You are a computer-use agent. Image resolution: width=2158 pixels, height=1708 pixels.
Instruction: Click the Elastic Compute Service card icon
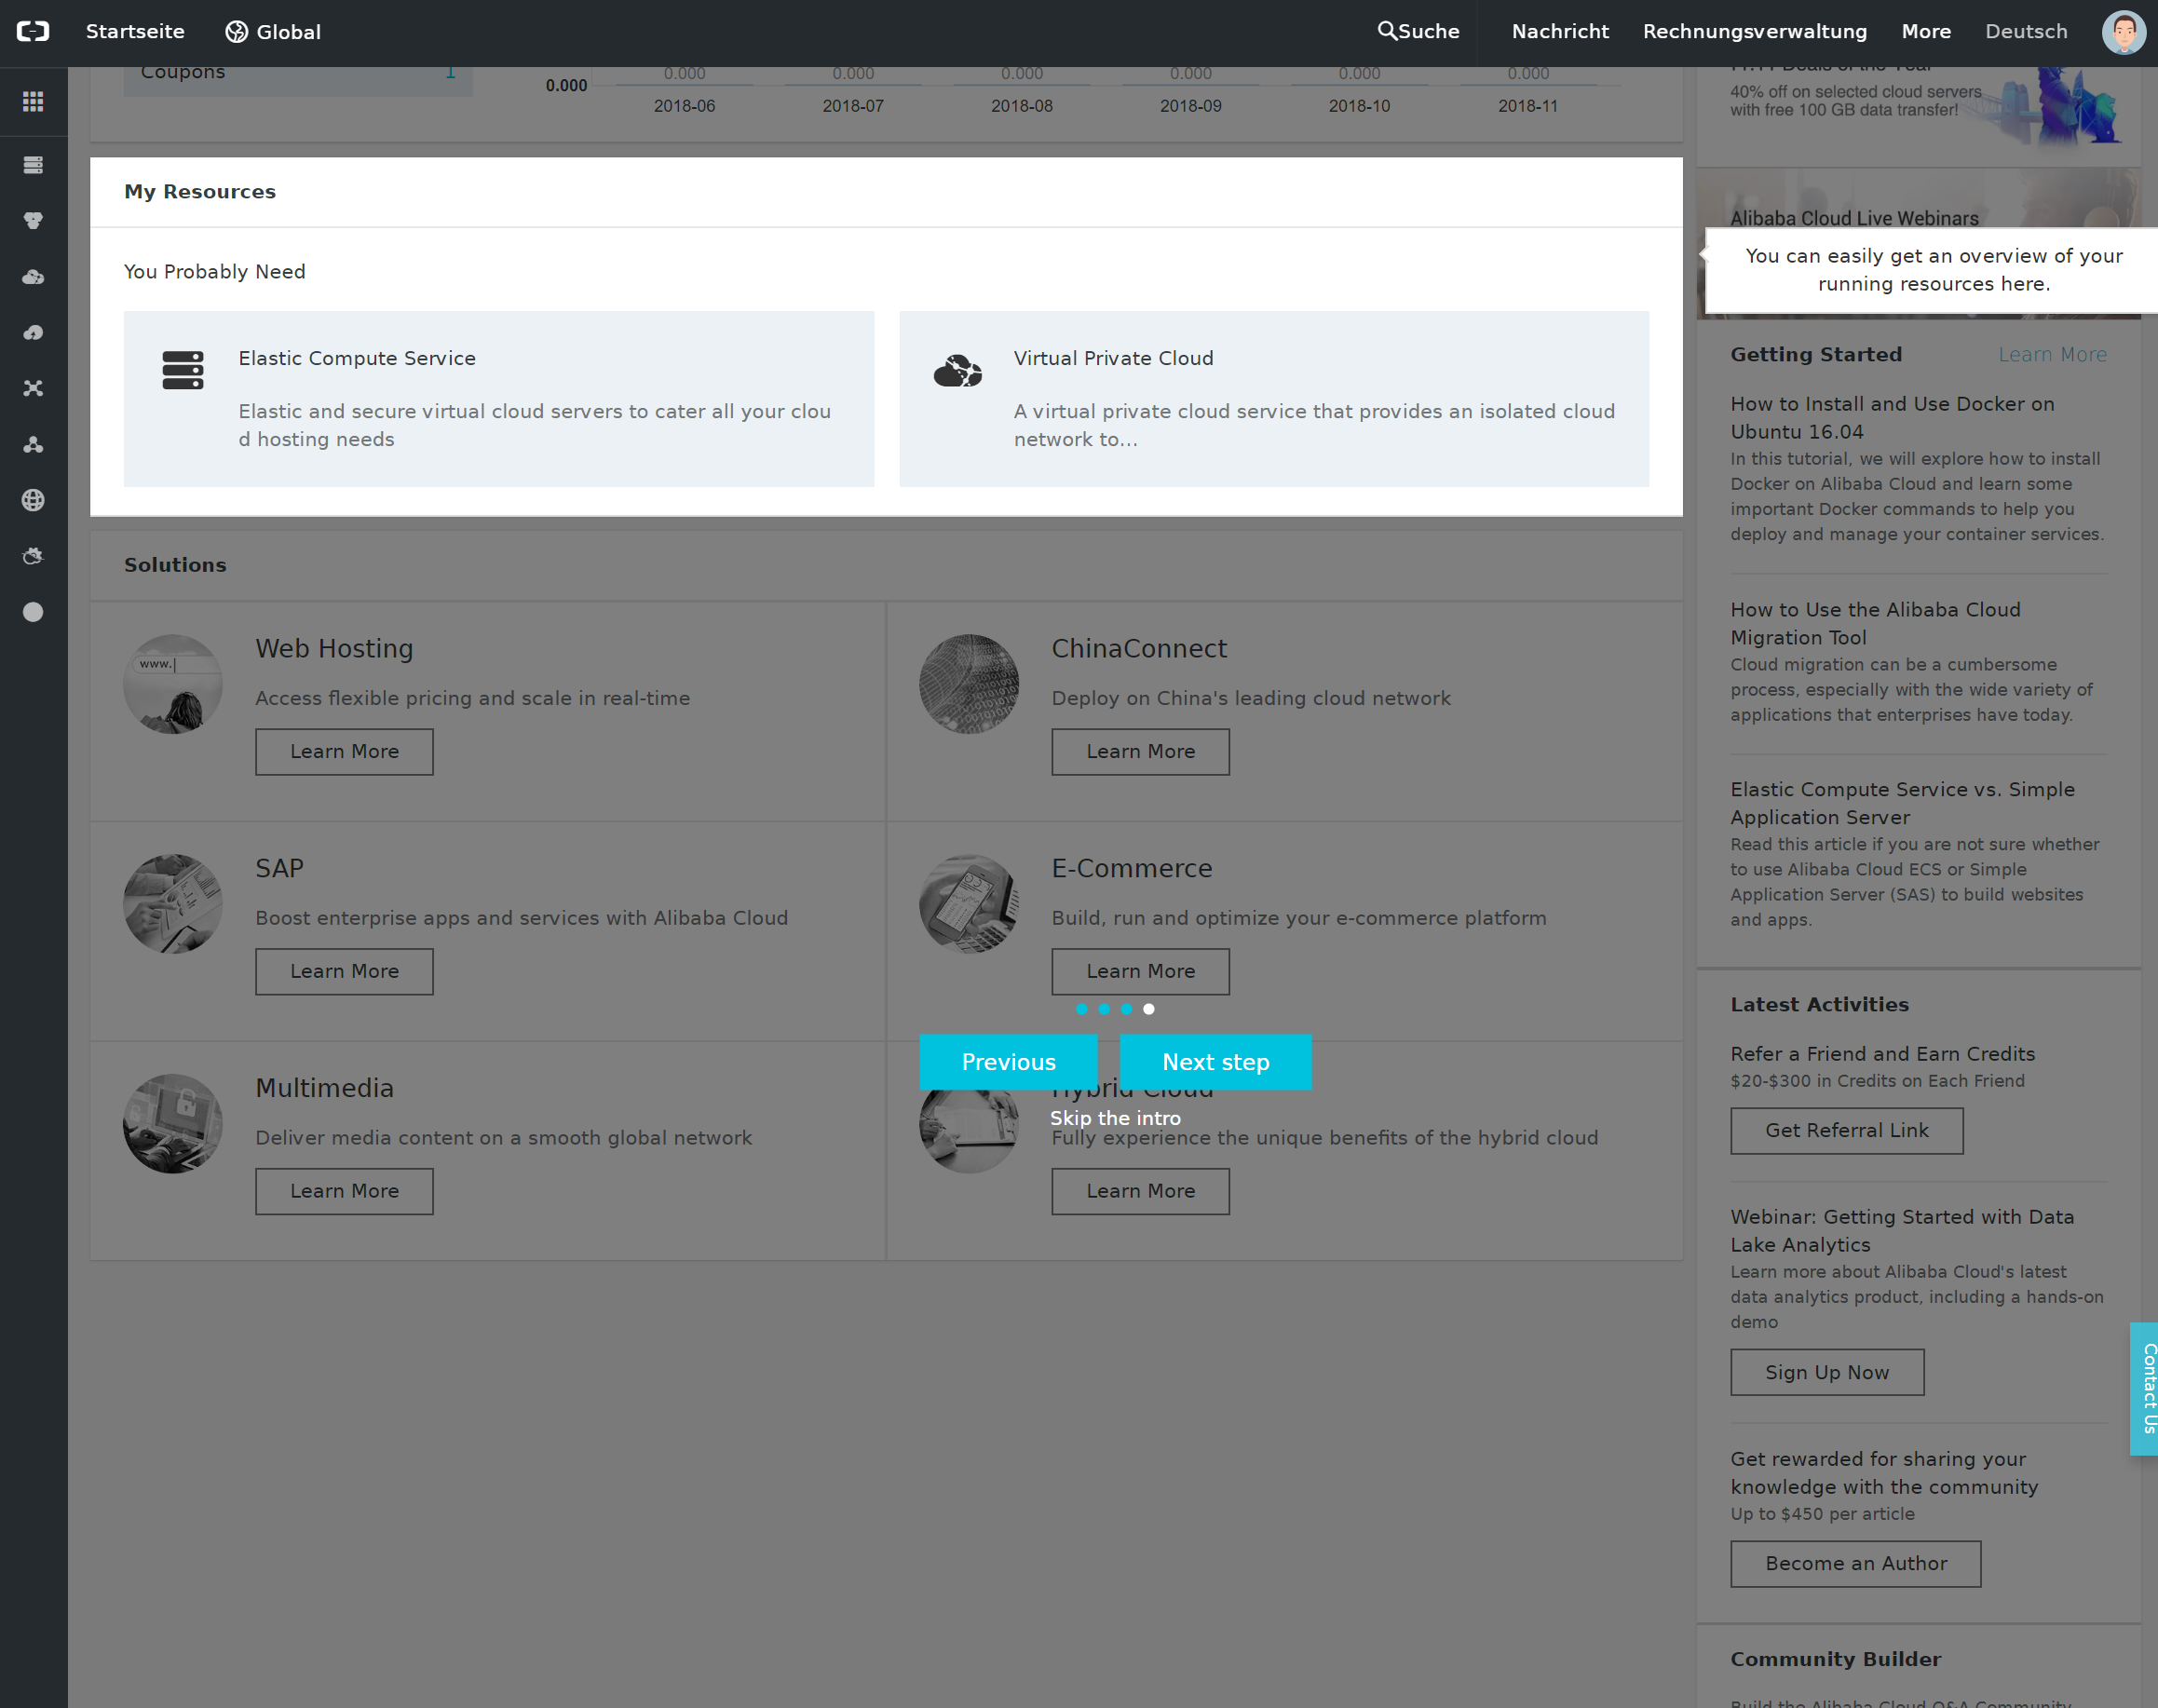tap(183, 370)
